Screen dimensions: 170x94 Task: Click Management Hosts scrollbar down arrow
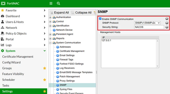157,66
